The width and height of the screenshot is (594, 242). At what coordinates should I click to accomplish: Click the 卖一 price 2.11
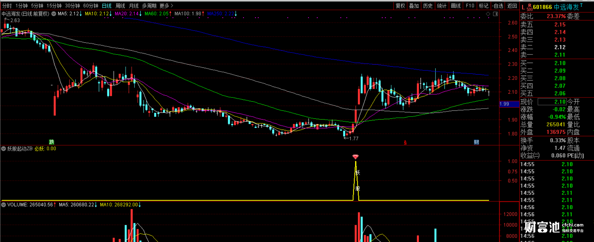click(560, 55)
